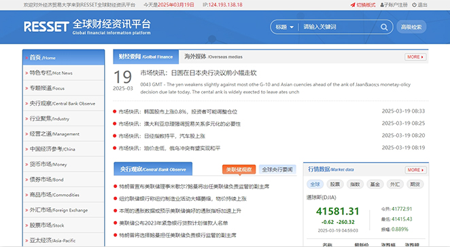Click the red arrow beside 首页 Home

[27, 58]
